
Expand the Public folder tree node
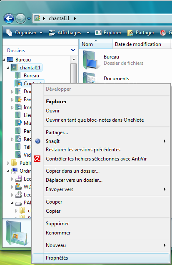pyautogui.click(x=8, y=163)
